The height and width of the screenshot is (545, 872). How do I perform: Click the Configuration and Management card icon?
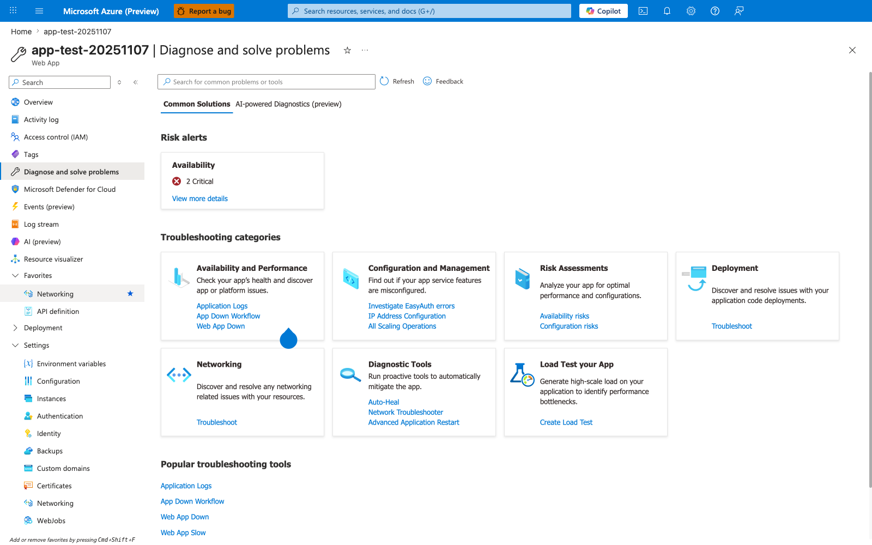click(x=351, y=278)
